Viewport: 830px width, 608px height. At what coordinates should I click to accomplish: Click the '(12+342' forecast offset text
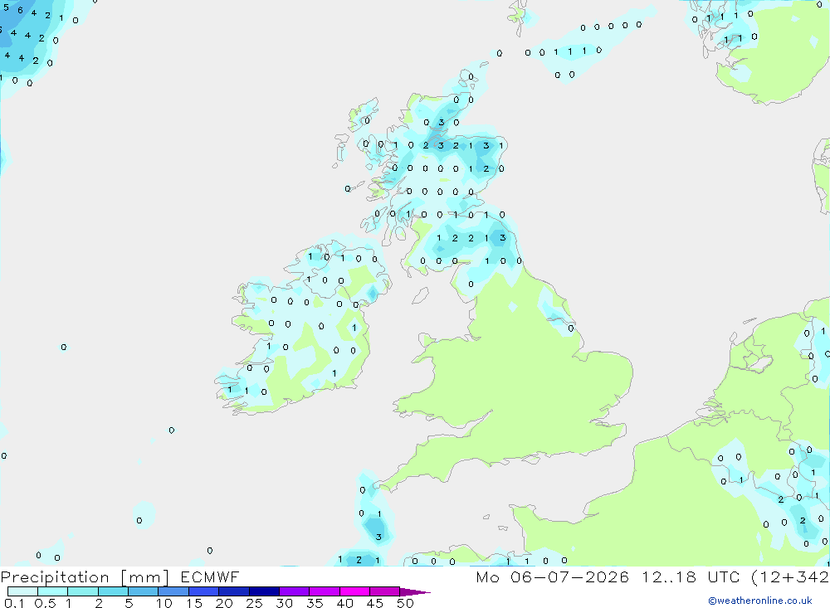(790, 577)
